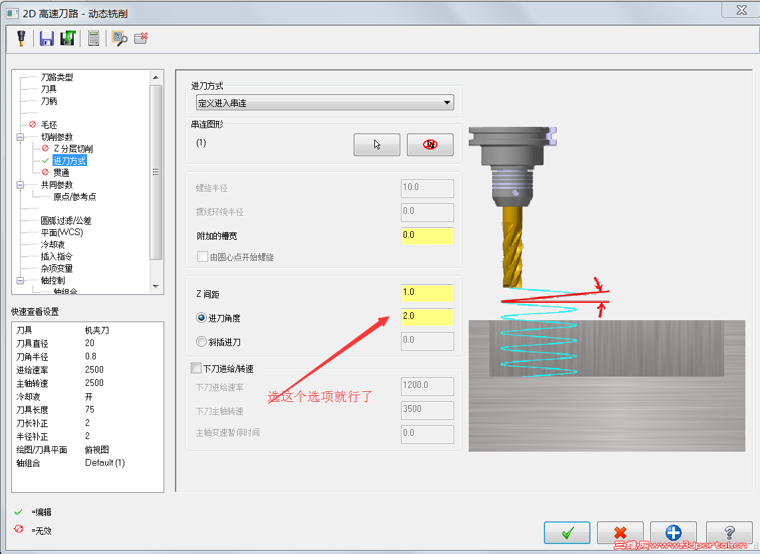Screen dimensions: 760x554
Task: Click tree scrollbar up arrow
Action: [156, 77]
